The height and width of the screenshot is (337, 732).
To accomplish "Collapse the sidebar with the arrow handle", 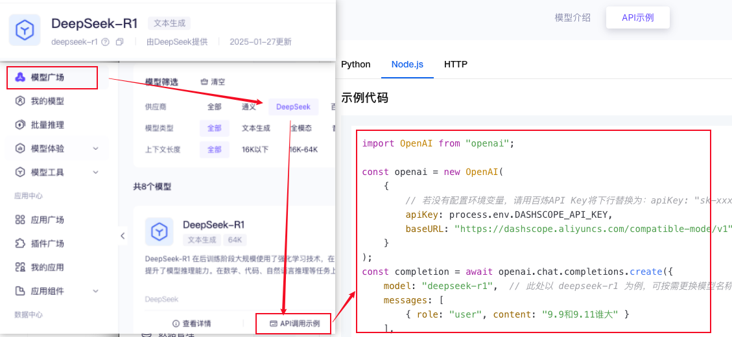I will coord(123,236).
